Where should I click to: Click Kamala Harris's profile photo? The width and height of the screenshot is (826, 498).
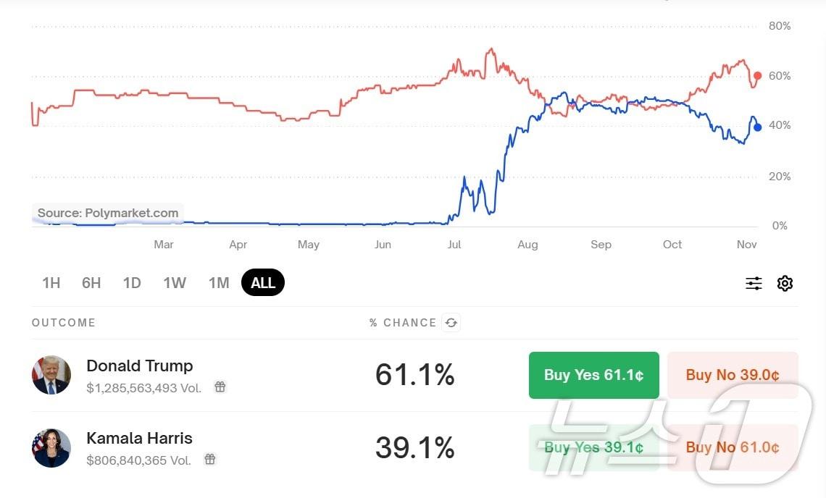(x=51, y=448)
